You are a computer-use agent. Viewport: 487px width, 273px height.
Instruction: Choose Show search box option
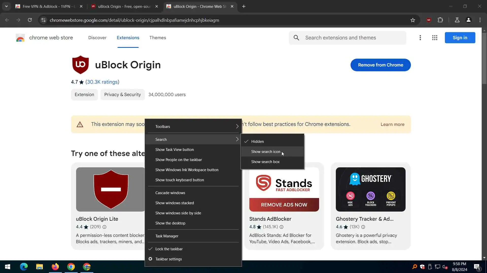[265, 162]
